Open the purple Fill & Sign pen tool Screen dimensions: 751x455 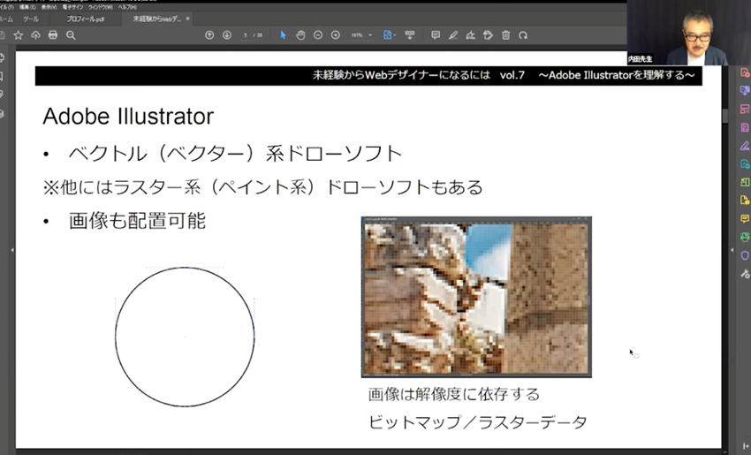point(745,146)
